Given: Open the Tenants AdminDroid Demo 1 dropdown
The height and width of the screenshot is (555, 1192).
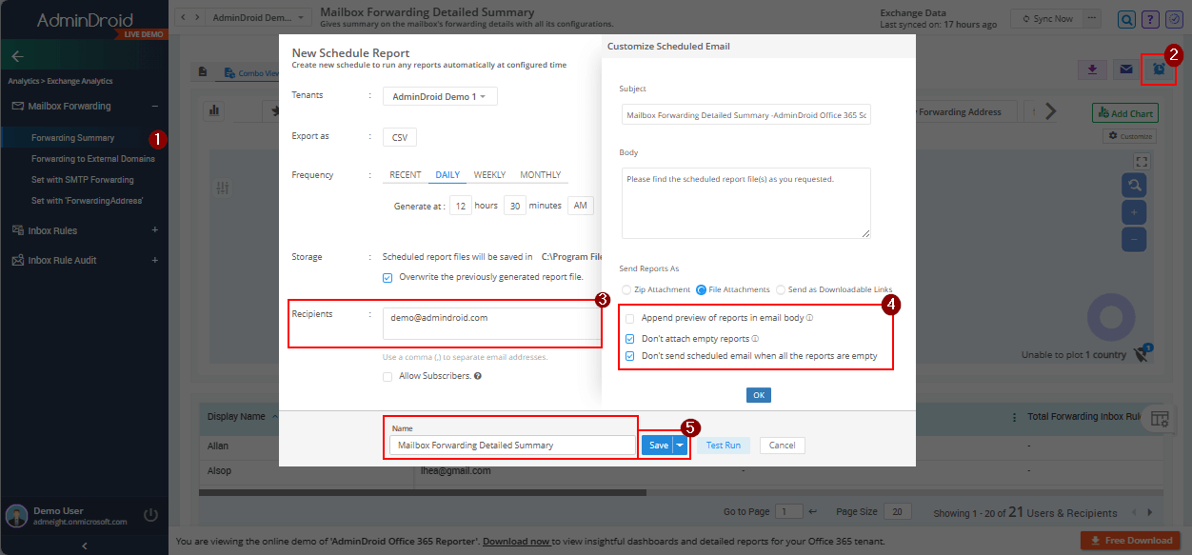Looking at the screenshot, I should pyautogui.click(x=439, y=95).
